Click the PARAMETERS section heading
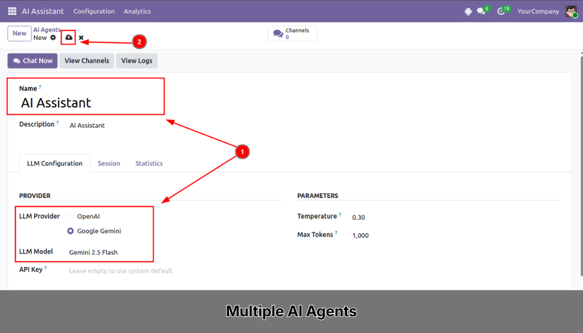583x333 pixels. (x=318, y=195)
